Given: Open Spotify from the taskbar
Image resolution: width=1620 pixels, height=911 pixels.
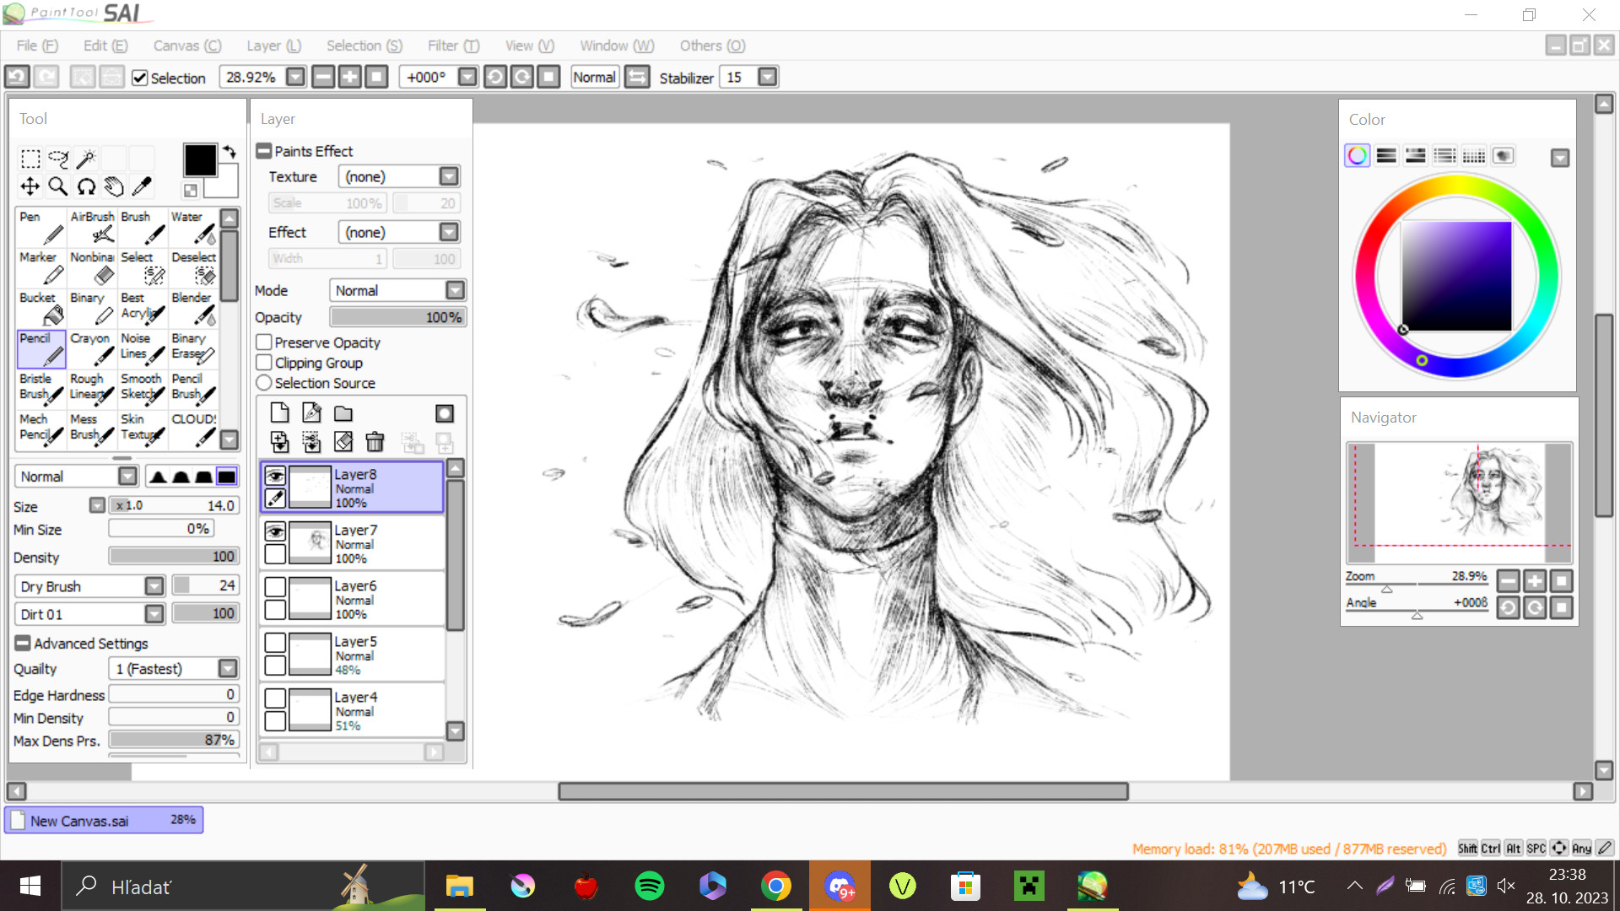Looking at the screenshot, I should (x=649, y=886).
